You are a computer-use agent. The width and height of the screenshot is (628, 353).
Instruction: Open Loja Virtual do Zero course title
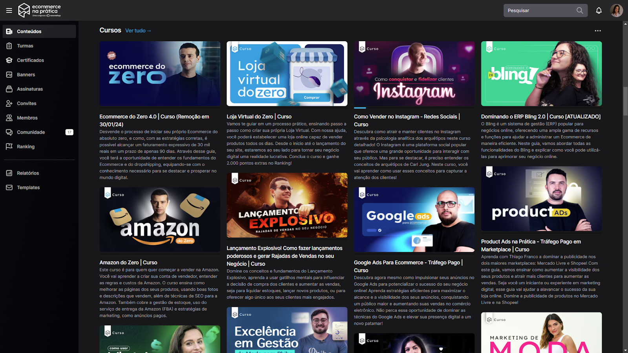[259, 116]
